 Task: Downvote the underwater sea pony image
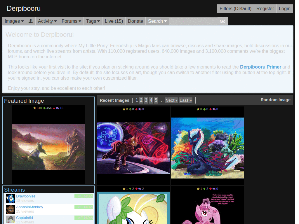coord(210,109)
